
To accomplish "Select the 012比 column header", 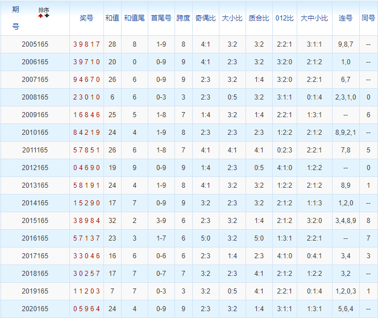I will point(284,18).
